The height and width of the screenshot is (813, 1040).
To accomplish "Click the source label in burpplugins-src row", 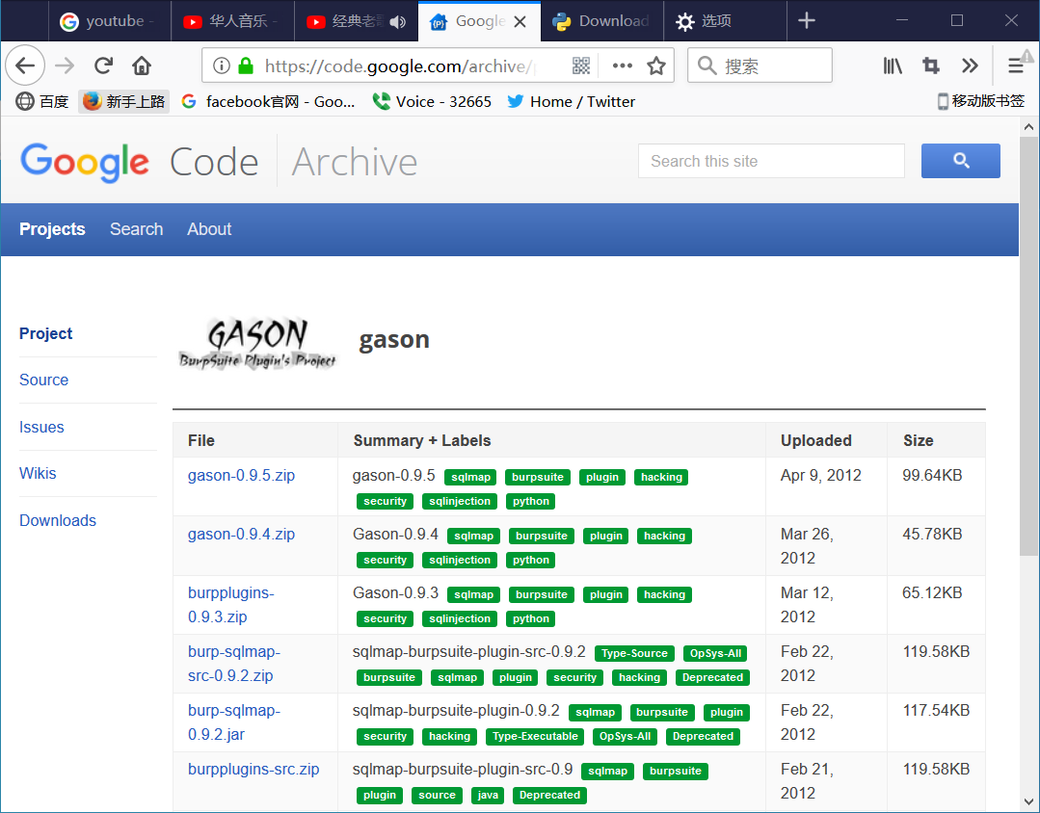I will 437,795.
